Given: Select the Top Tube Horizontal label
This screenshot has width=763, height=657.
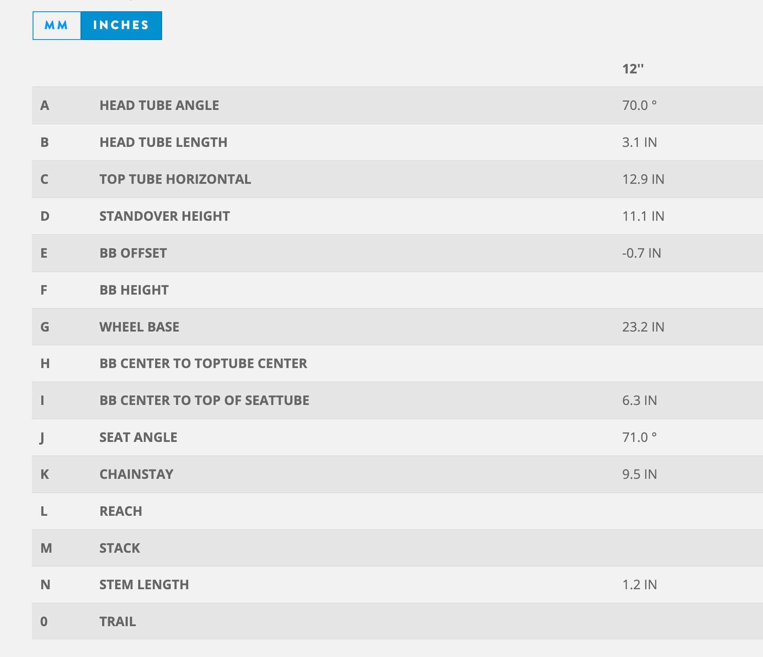Looking at the screenshot, I should [175, 179].
